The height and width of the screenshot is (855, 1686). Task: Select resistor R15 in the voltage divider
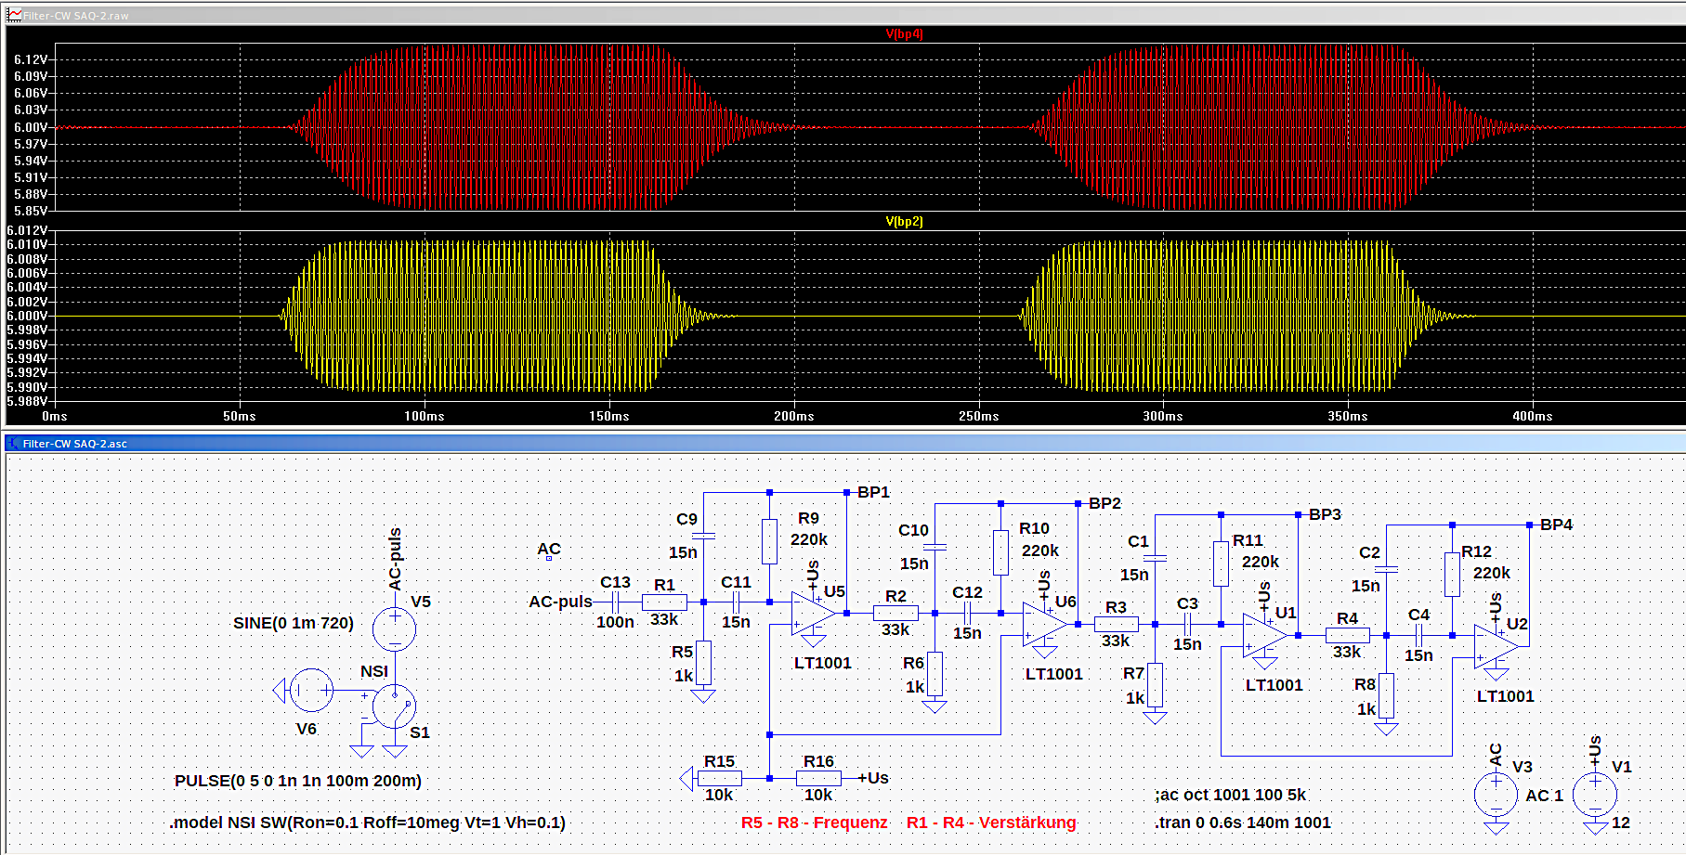pos(719,778)
